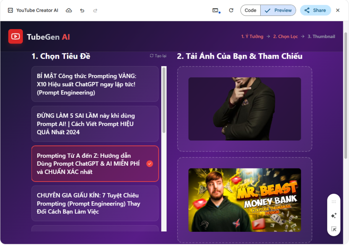Screen dimensions: 355x247
Task: Click the checkmark on 'Prompting Từ A đến Z'
Action: point(150,164)
